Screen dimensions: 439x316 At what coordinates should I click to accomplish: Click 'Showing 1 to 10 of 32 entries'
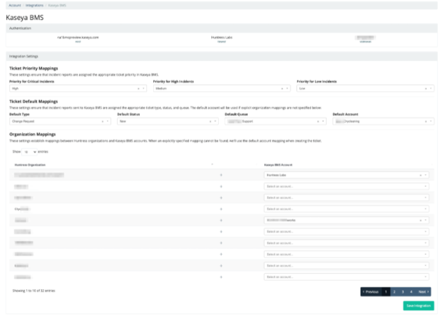coord(33,291)
